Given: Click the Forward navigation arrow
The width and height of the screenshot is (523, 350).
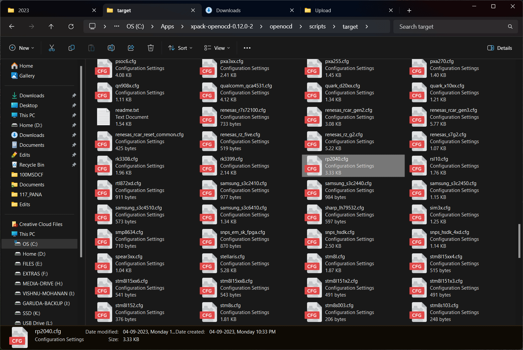Looking at the screenshot, I should 31,26.
